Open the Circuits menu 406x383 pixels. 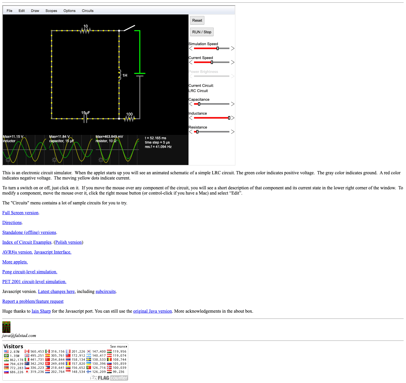point(88,11)
